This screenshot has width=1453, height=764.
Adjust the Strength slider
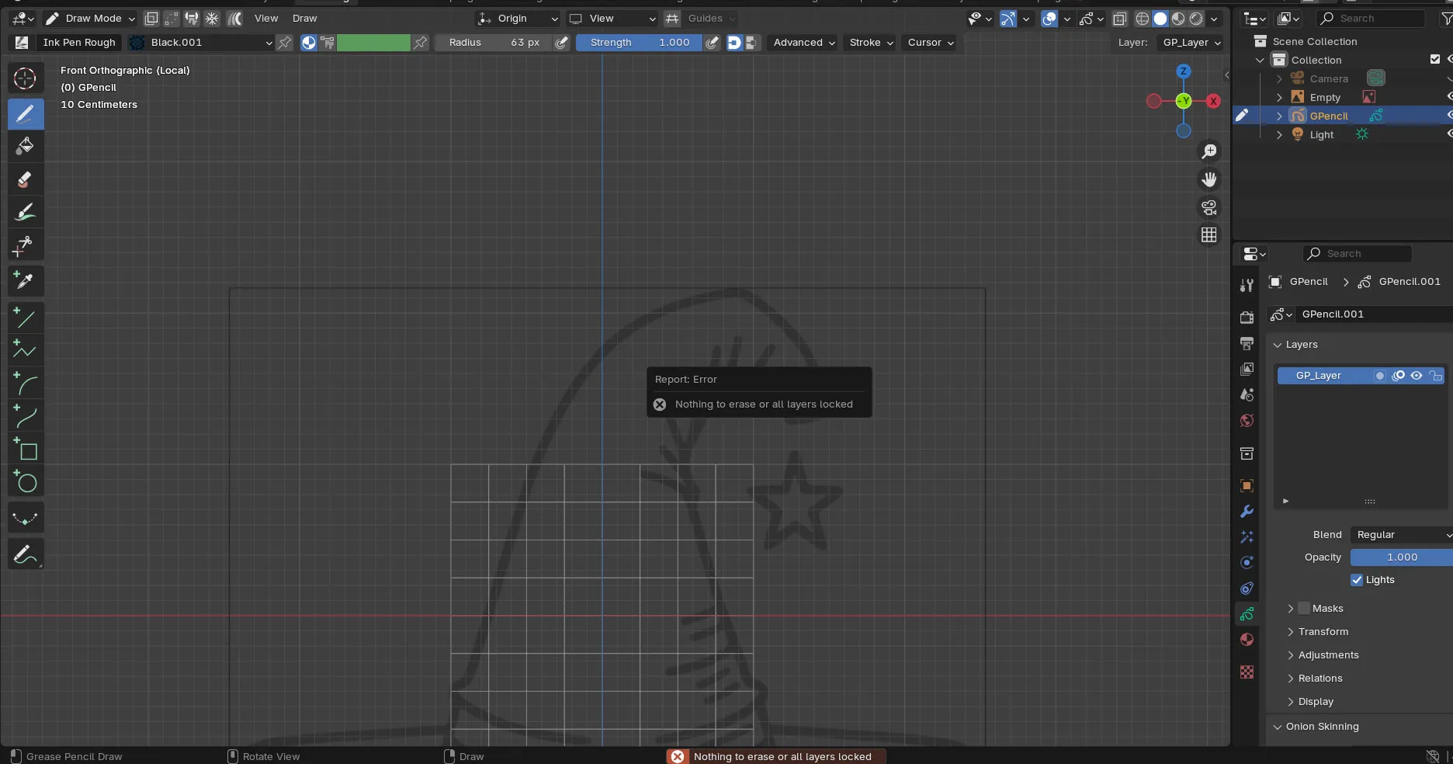click(640, 43)
